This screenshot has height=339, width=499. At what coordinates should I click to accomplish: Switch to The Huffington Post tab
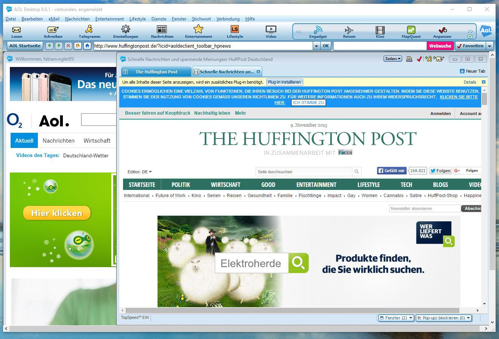click(156, 72)
